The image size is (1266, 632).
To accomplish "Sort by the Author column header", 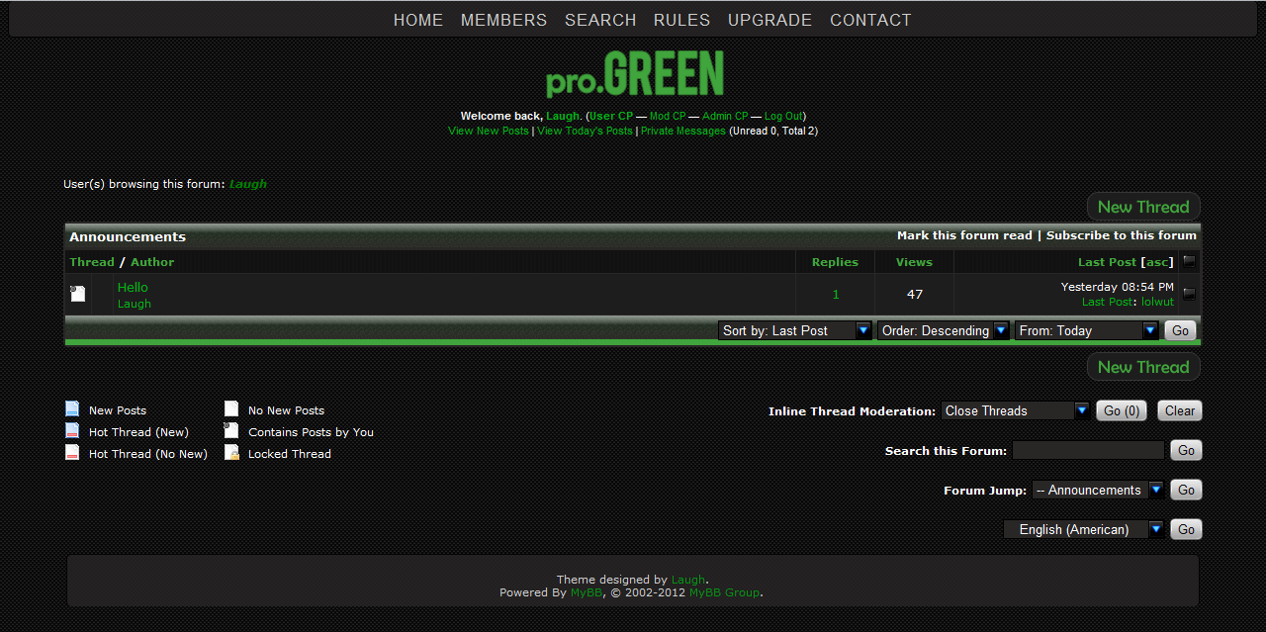I will coord(152,262).
